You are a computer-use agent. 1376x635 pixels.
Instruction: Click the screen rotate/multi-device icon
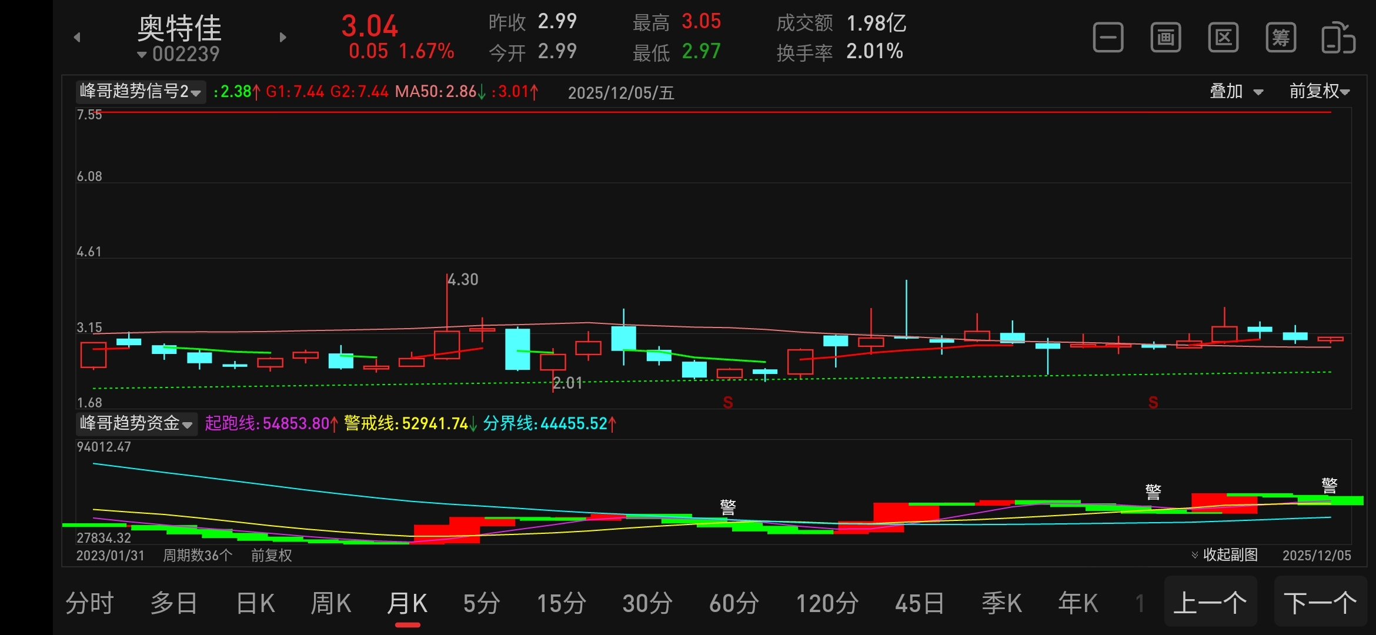coord(1338,38)
